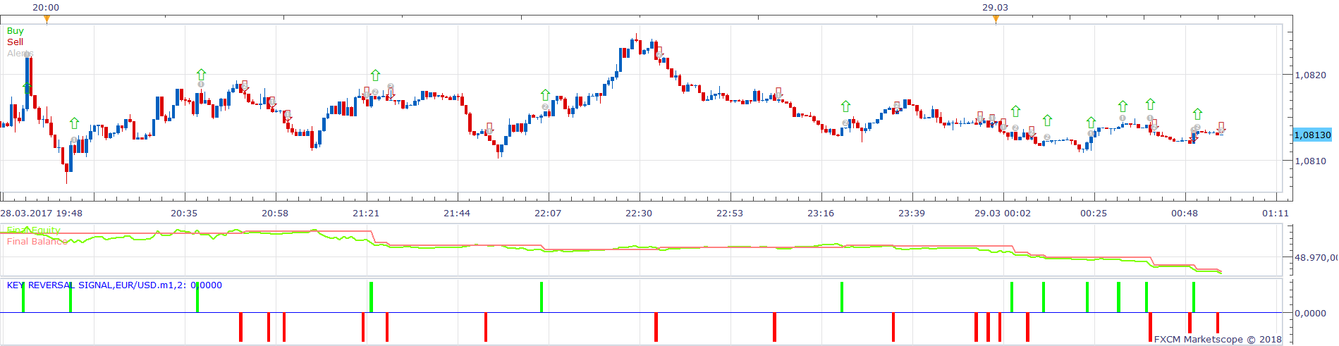Viewport: 1339px width, 346px height.
Task: Click the green signal bar after 23:16
Action: coord(842,297)
